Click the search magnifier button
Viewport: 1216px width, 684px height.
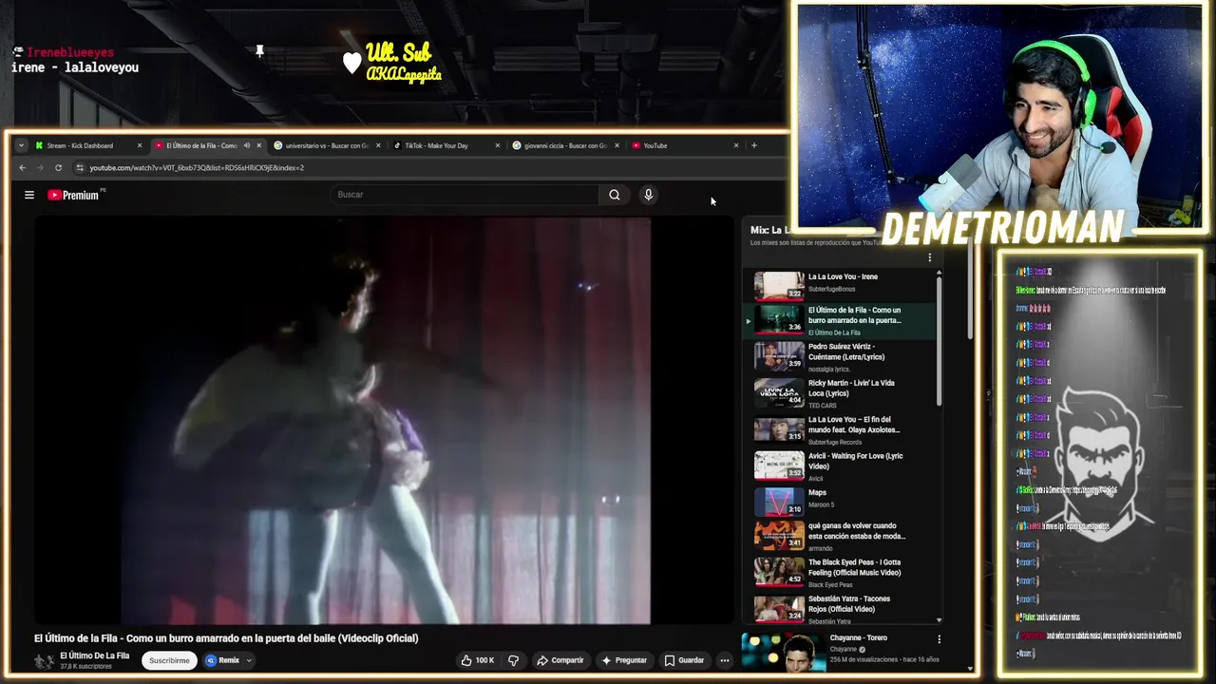tap(615, 195)
